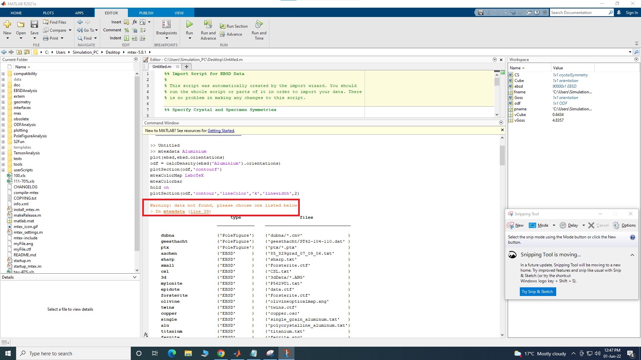
Task: Open the APPS ribbon tab
Action: coord(79,13)
